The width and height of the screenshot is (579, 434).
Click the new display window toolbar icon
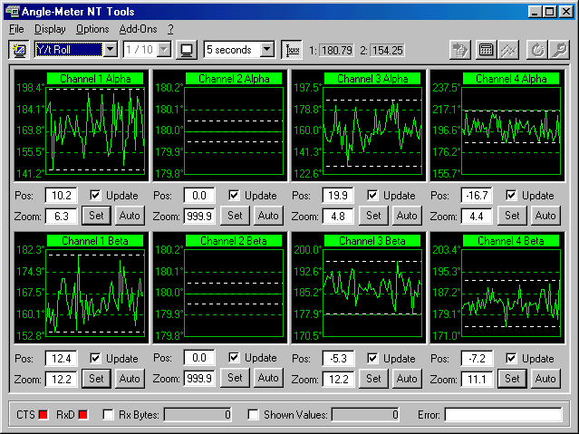click(18, 50)
